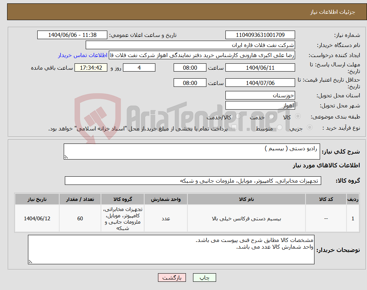The height and width of the screenshot is (290, 367).
Task: Click the روز field showing 4
Action: pyautogui.click(x=139, y=67)
